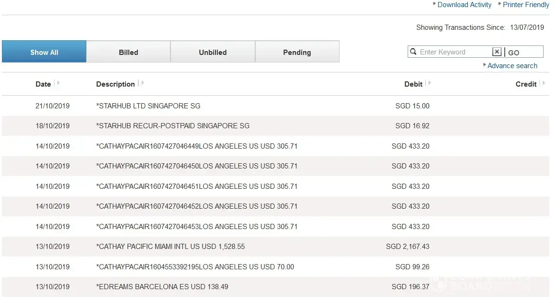The width and height of the screenshot is (554, 301).
Task: Select the STARHUB RECUR-POSTPAID transaction row
Action: pyautogui.click(x=173, y=126)
